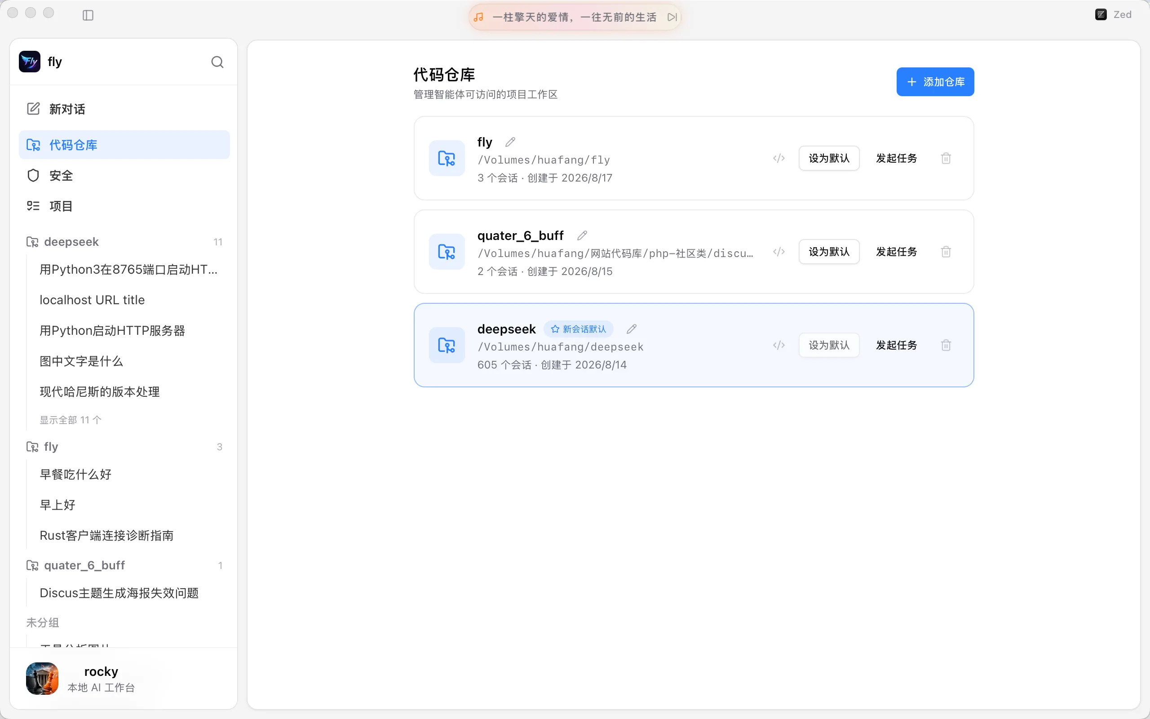1150x719 pixels.
Task: Click the quater_6_buff repository folder icon
Action: pyautogui.click(x=447, y=252)
